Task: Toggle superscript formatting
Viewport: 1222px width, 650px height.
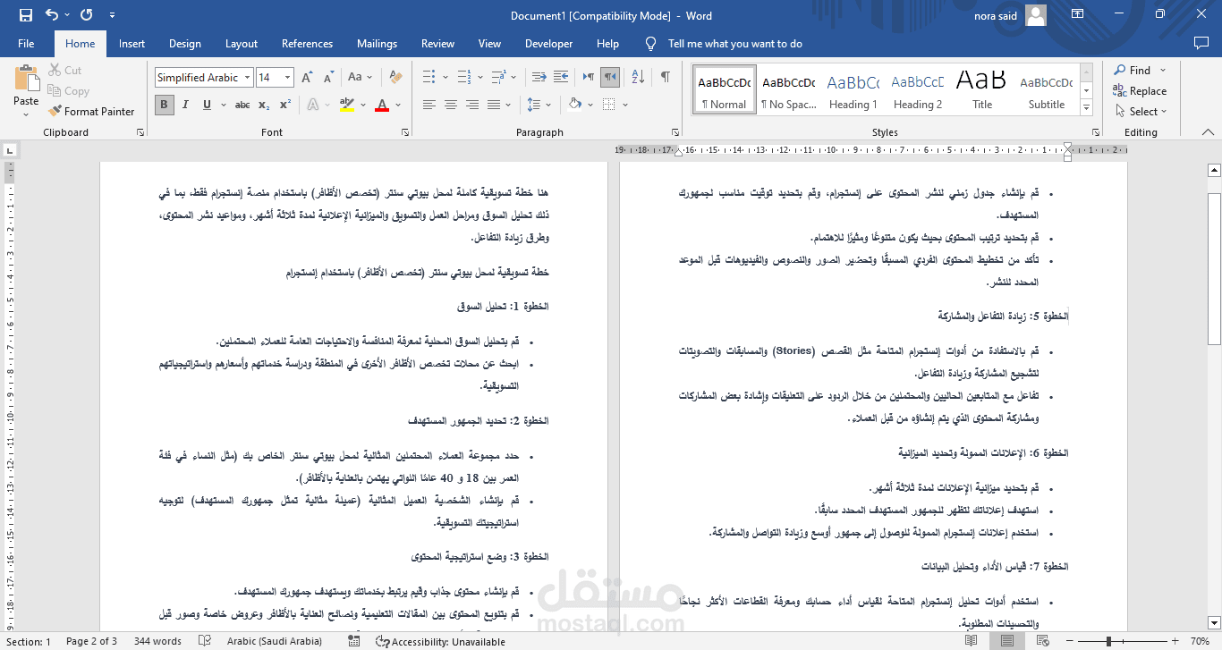Action: pos(285,105)
